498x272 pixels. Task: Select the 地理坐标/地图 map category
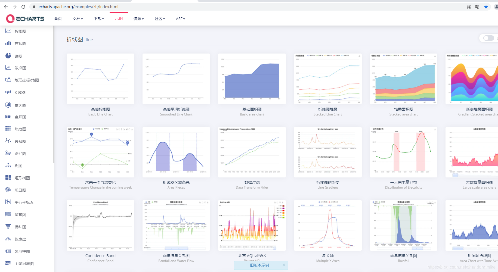pos(25,80)
